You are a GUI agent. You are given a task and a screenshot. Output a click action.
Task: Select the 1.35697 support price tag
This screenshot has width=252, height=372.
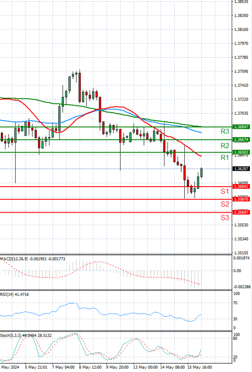[x=241, y=212]
